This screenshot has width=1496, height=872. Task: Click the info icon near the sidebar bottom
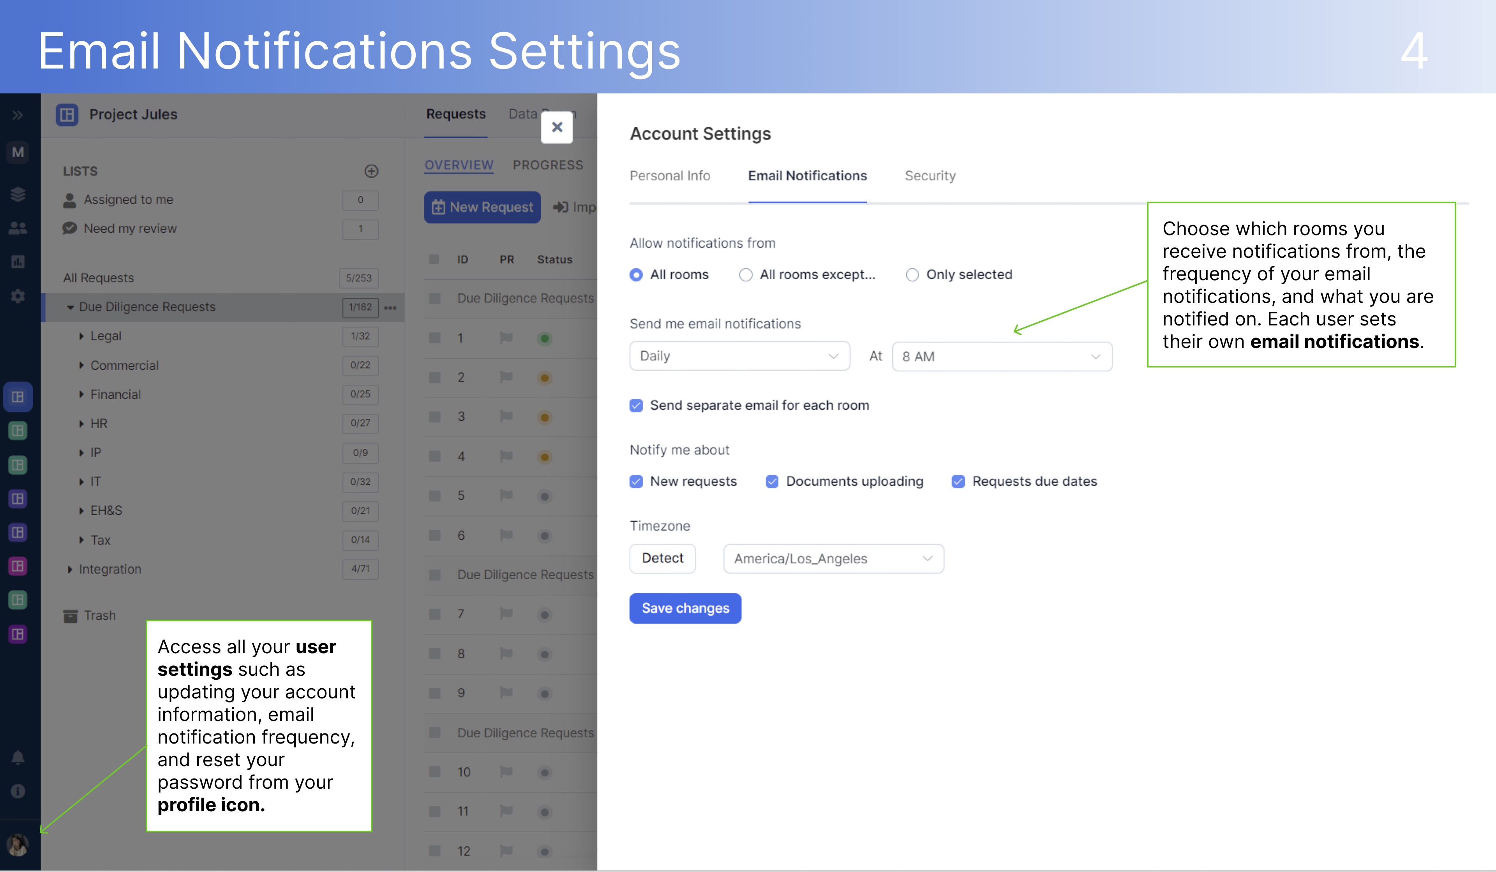point(18,791)
